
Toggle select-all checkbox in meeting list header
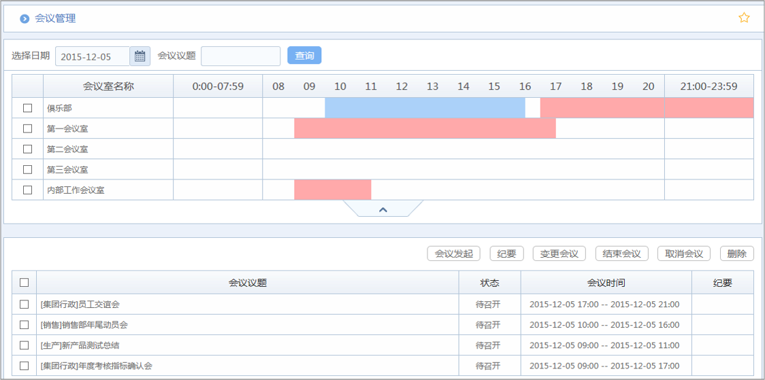pos(25,283)
